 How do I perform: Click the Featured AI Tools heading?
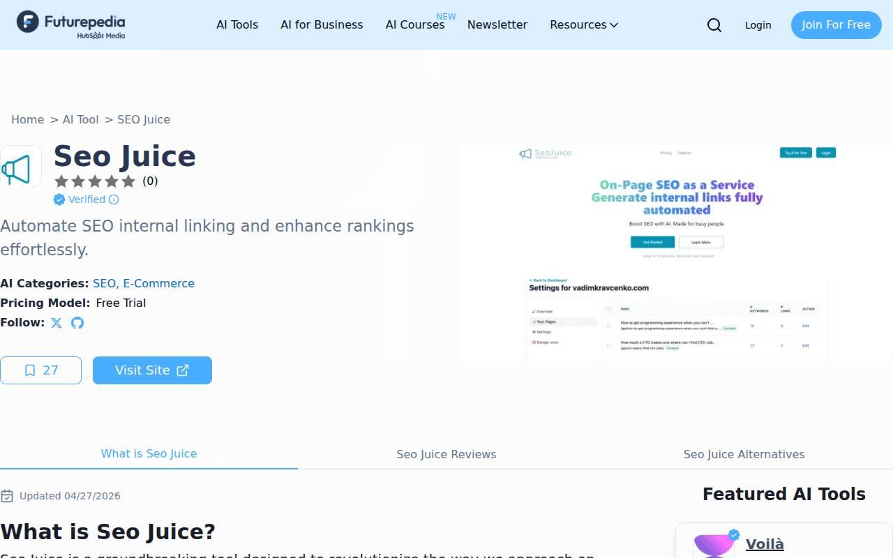click(784, 494)
